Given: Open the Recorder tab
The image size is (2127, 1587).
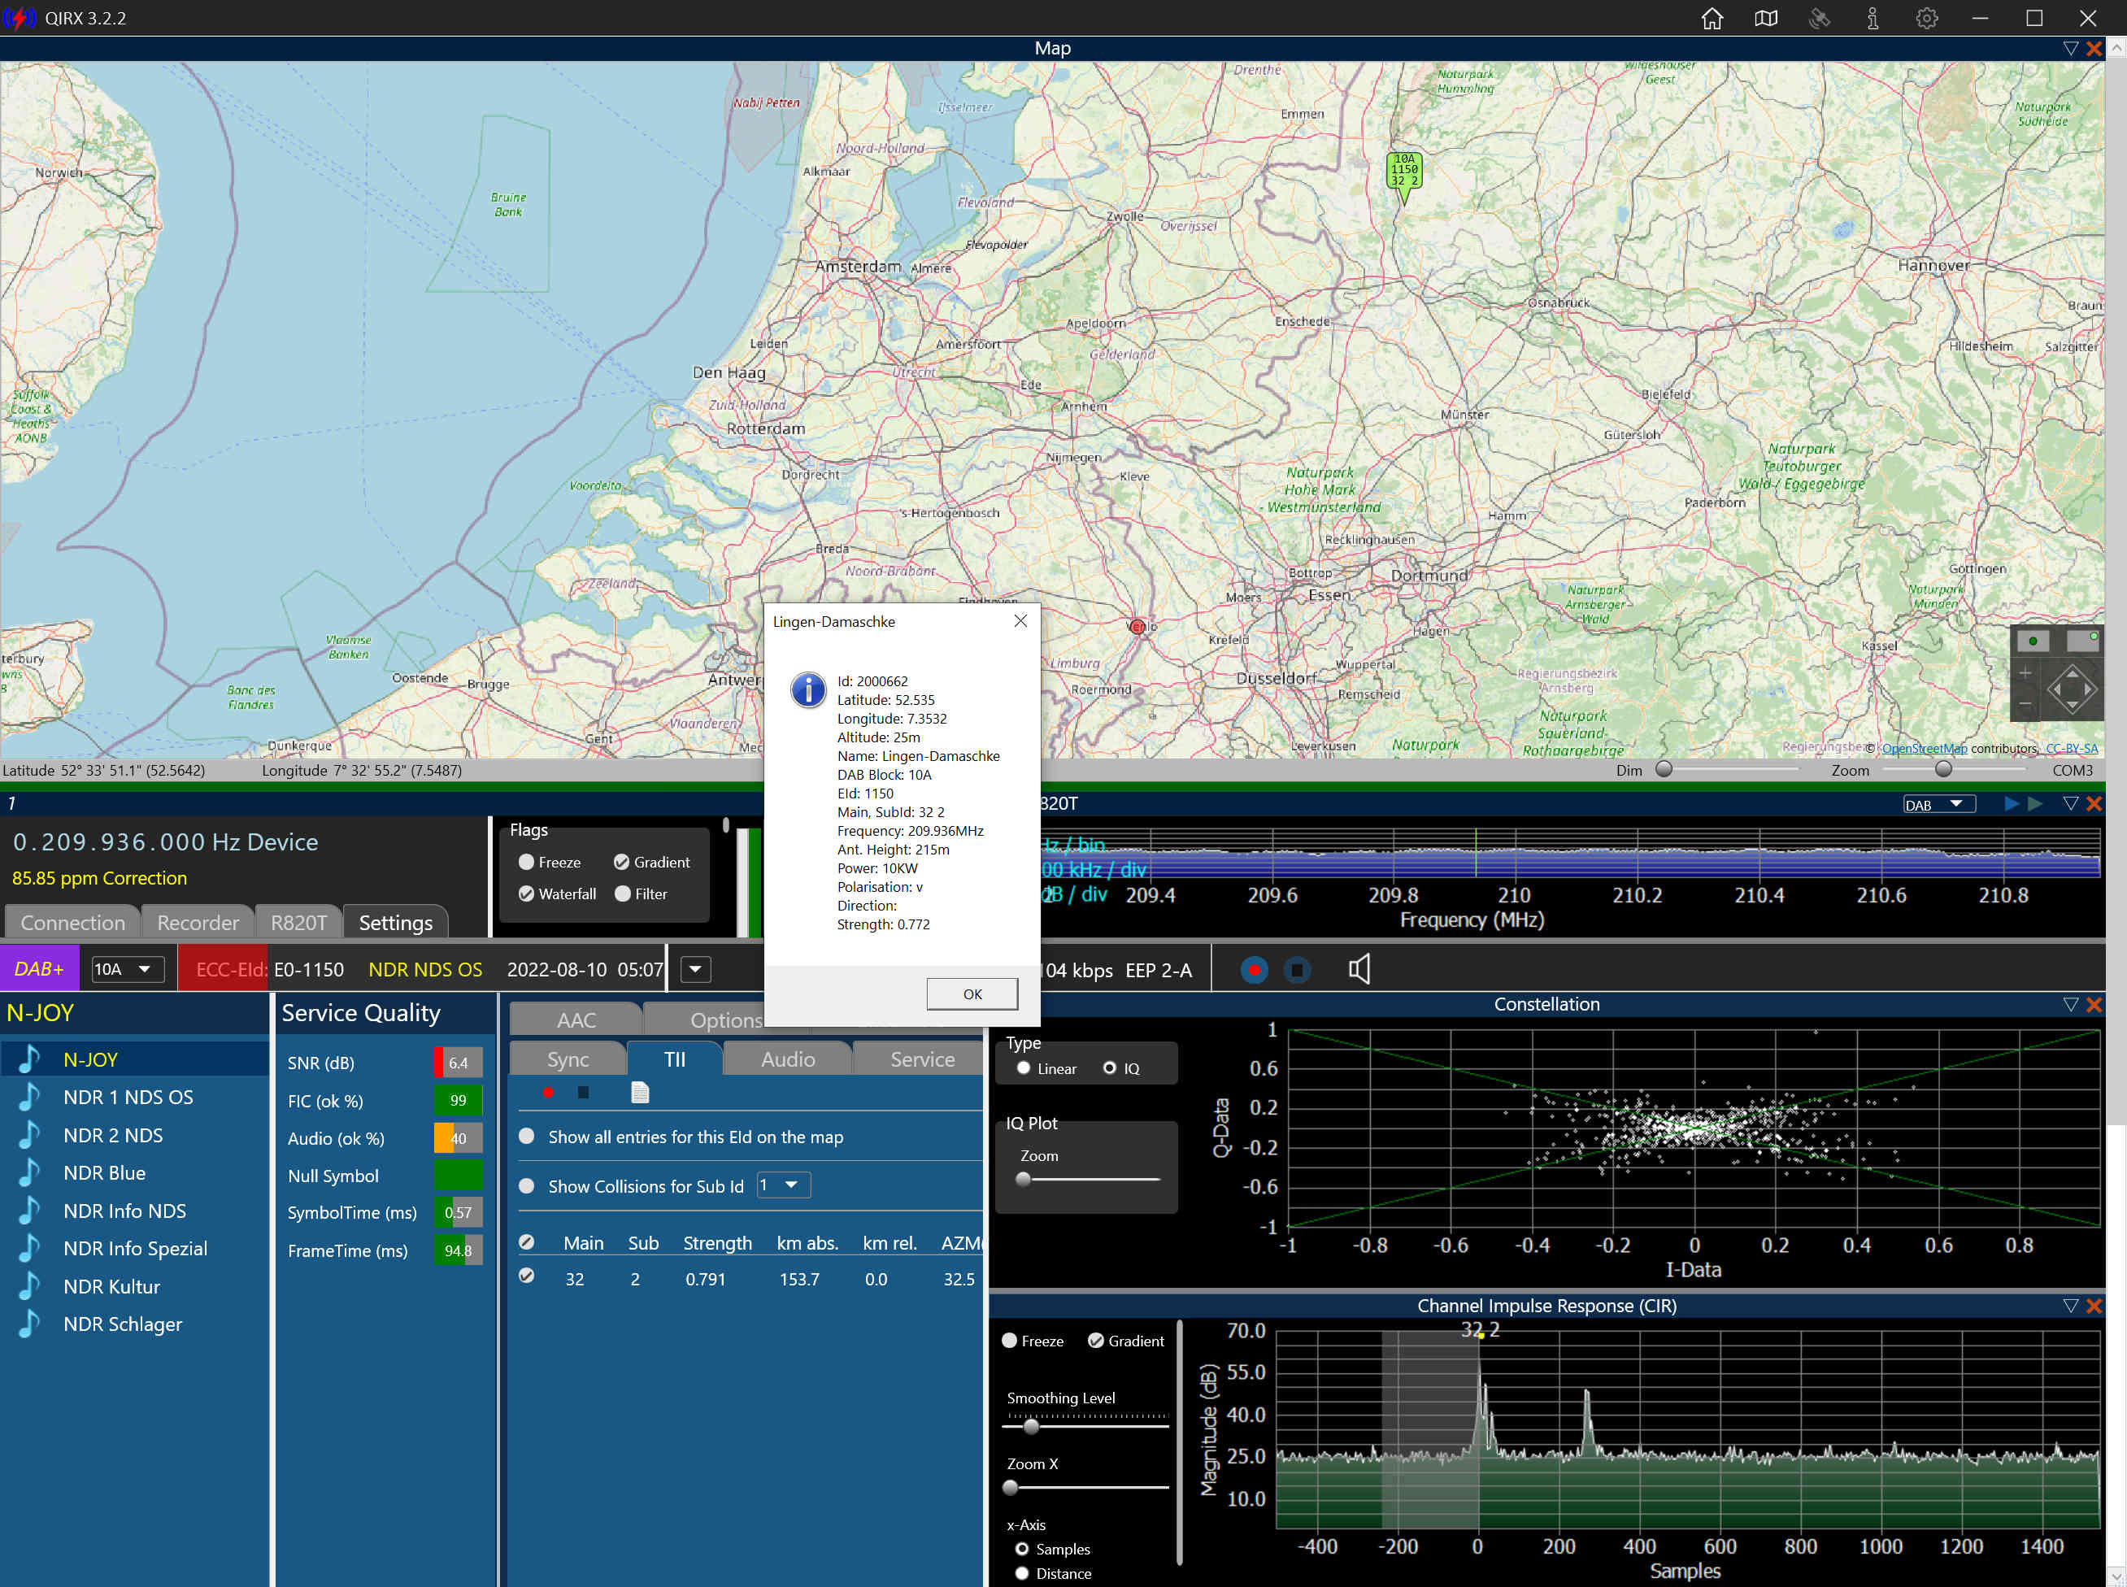Looking at the screenshot, I should click(x=198, y=922).
